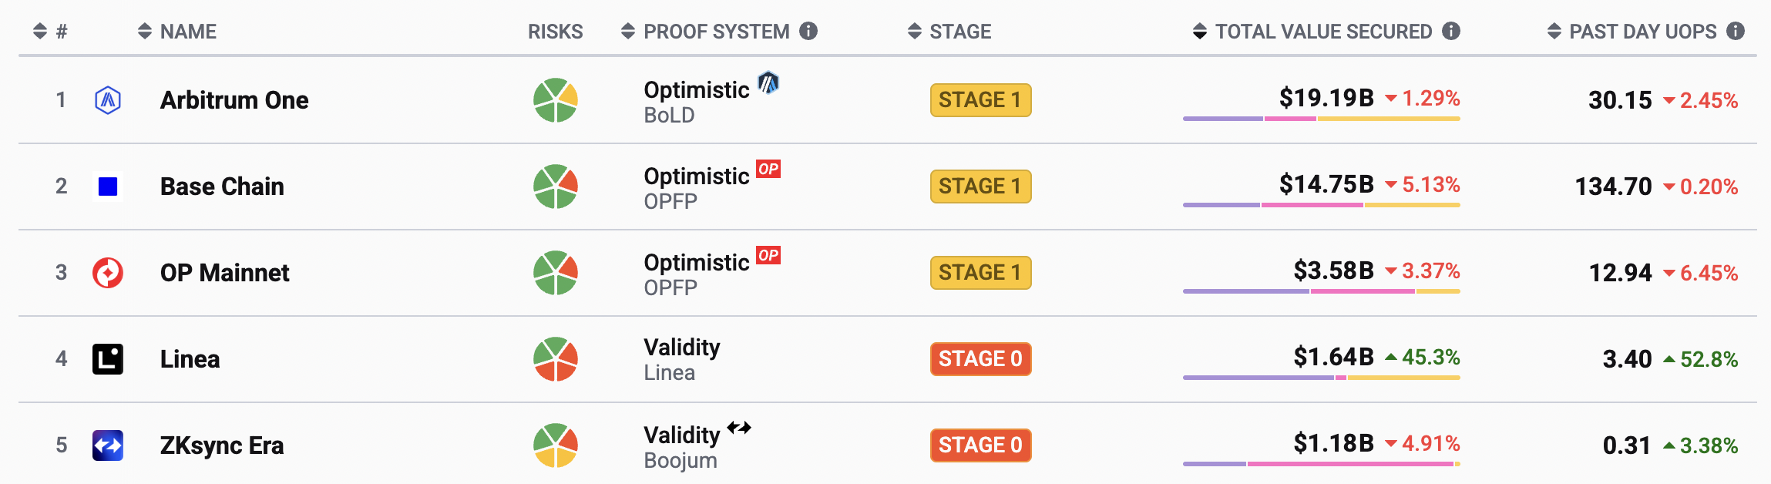This screenshot has width=1771, height=484.
Task: Click the Stage 1 badge for Arbitrum One
Action: [980, 100]
